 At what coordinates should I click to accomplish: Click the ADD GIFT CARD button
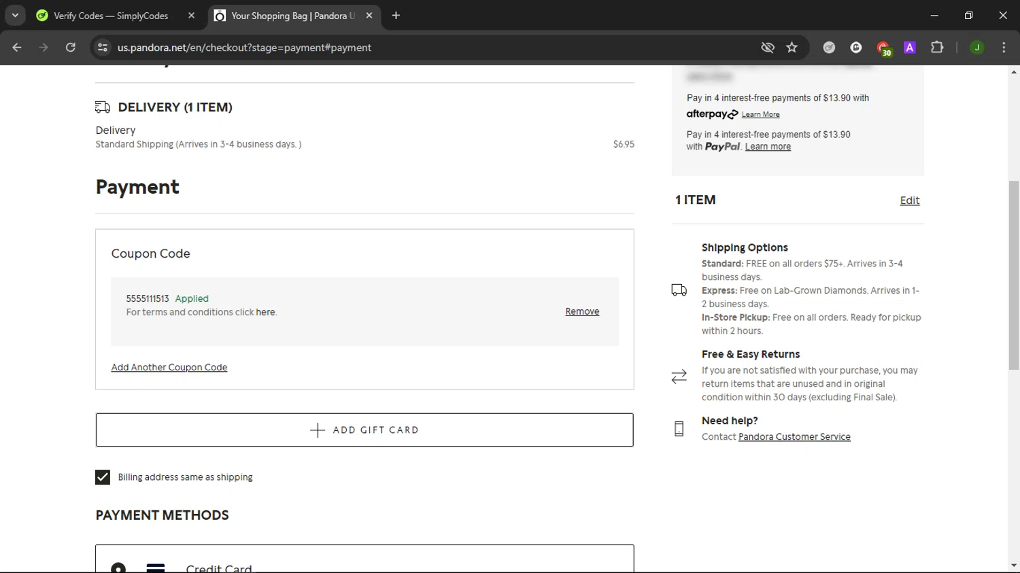tap(364, 430)
